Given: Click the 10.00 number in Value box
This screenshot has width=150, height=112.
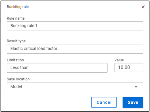Looking at the screenshot, I should click(124, 67).
